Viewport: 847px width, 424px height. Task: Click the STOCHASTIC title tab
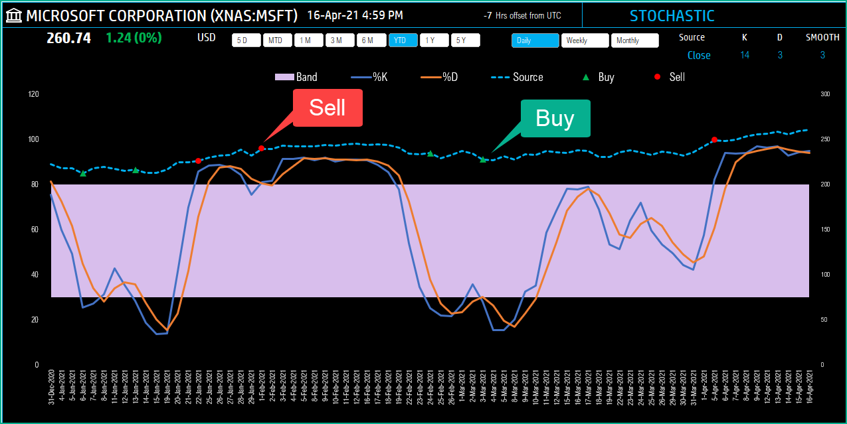(672, 16)
